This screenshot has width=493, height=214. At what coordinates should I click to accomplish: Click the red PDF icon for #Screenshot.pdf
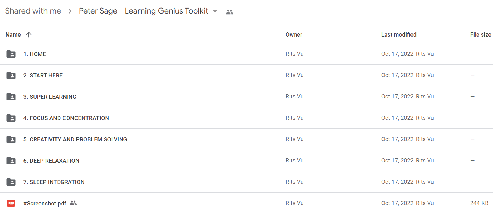[11, 203]
